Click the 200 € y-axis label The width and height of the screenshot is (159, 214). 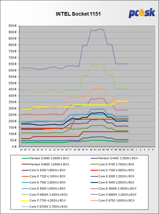point(13,121)
